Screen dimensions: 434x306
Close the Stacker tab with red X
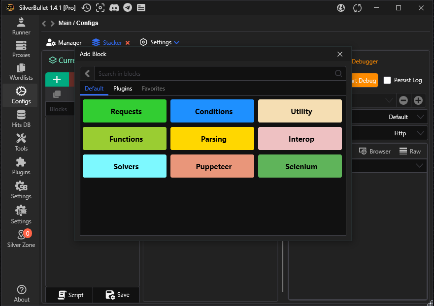[128, 43]
